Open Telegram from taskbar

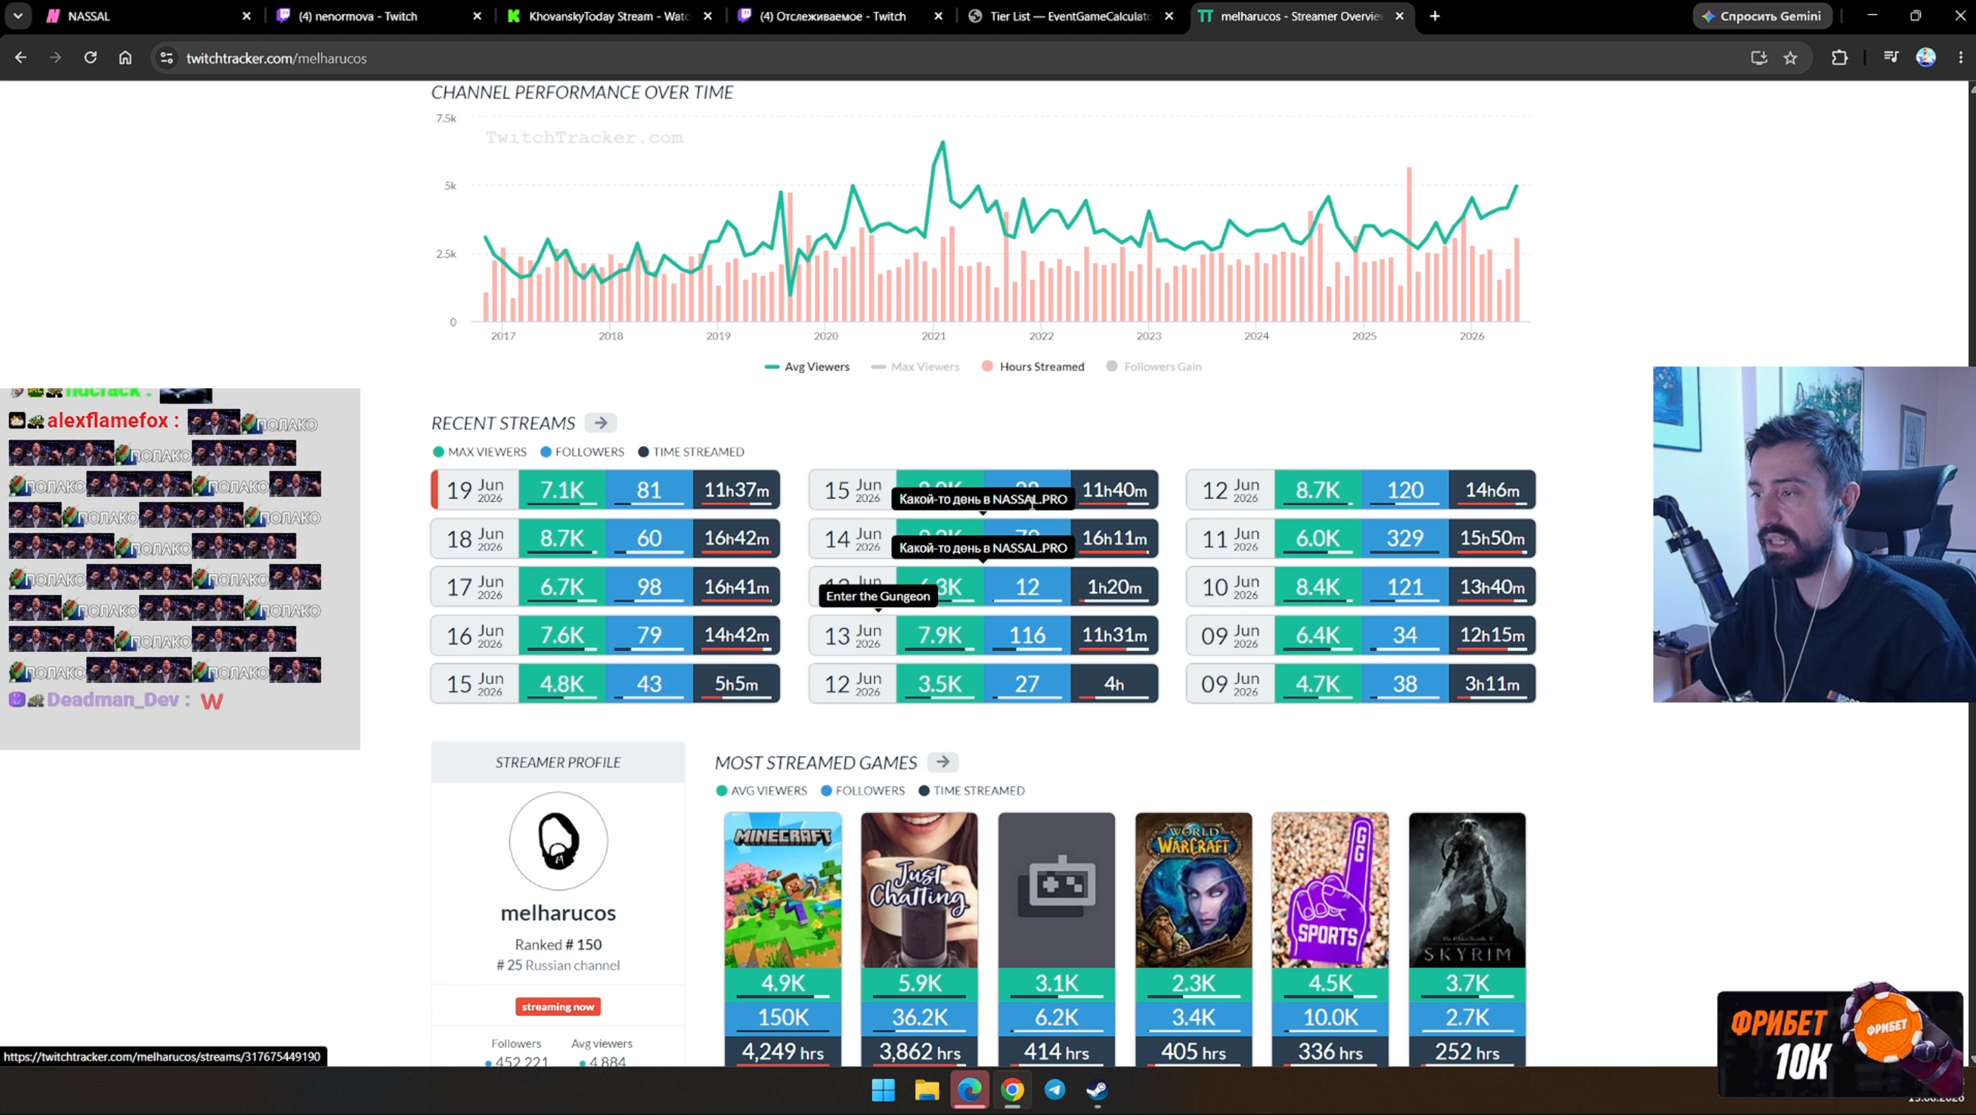point(1055,1090)
